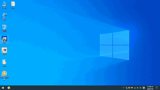Open the orange security tray icon
This screenshot has width=160, height=90.
(129, 88)
